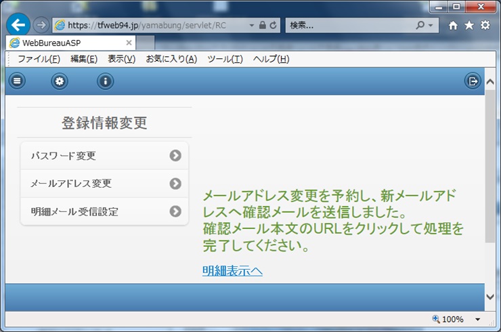
Task: Click the Home icon
Action: [453, 25]
